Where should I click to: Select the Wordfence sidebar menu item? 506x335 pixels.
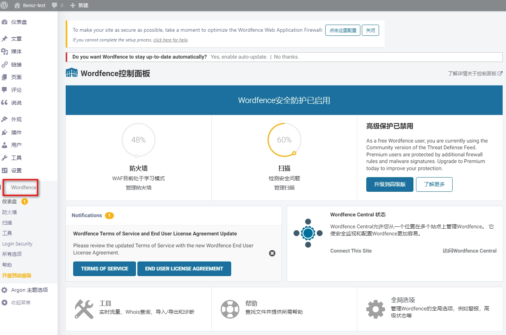pos(24,187)
